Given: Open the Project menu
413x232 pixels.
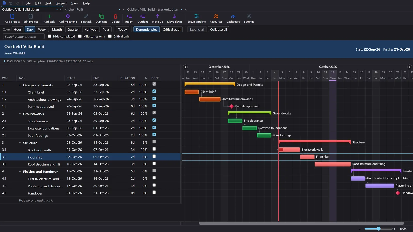Looking at the screenshot, I should 61,3.
